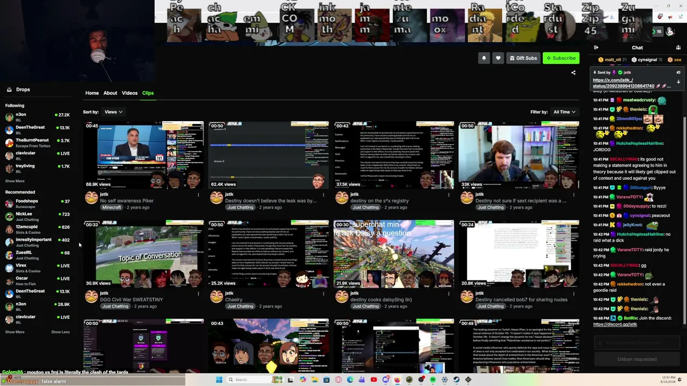Open treyliving channel in the sidebar

(38, 168)
